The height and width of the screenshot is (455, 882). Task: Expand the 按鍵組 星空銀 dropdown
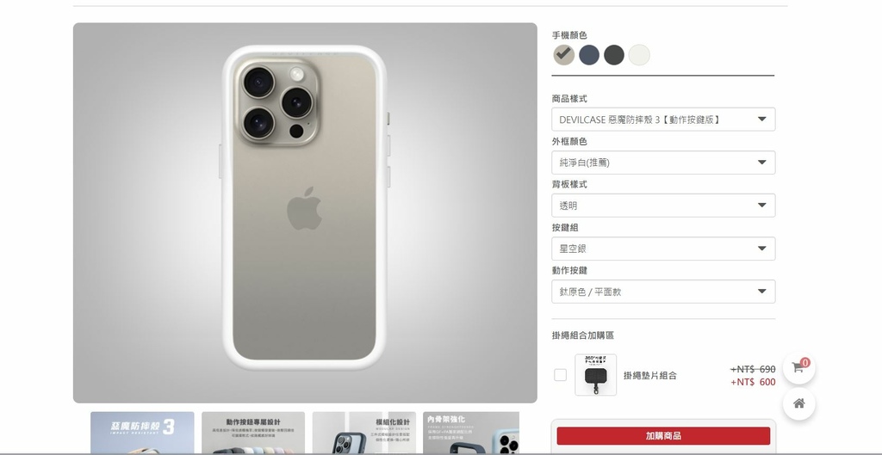[663, 249]
